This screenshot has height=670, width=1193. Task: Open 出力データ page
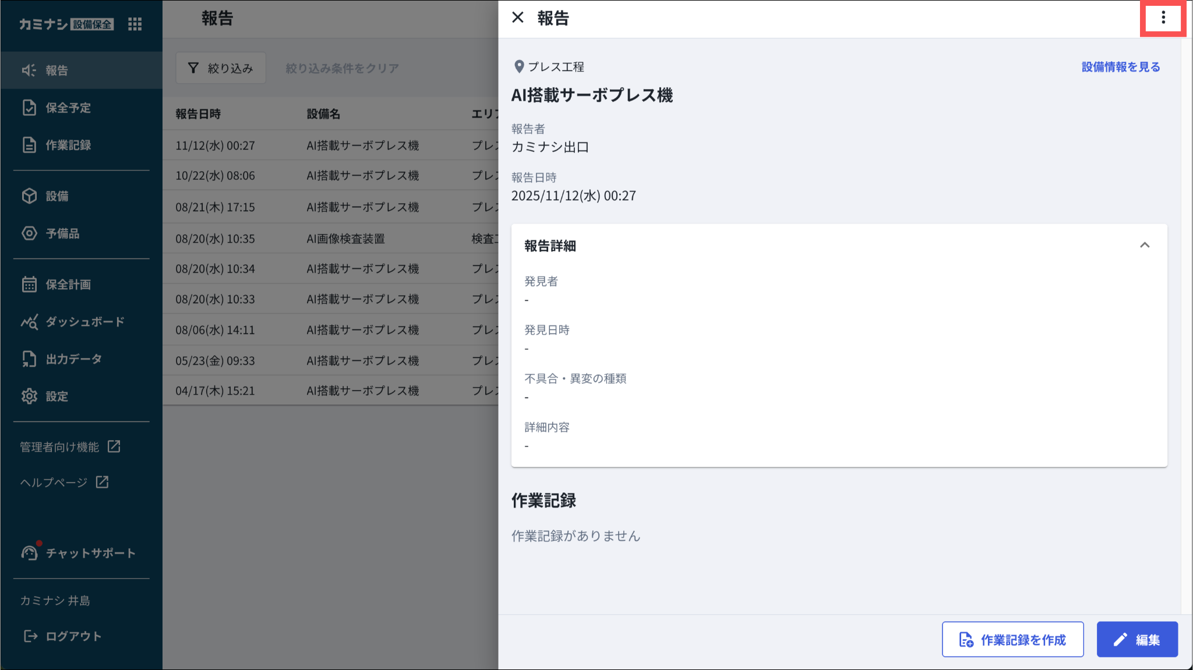click(x=73, y=359)
